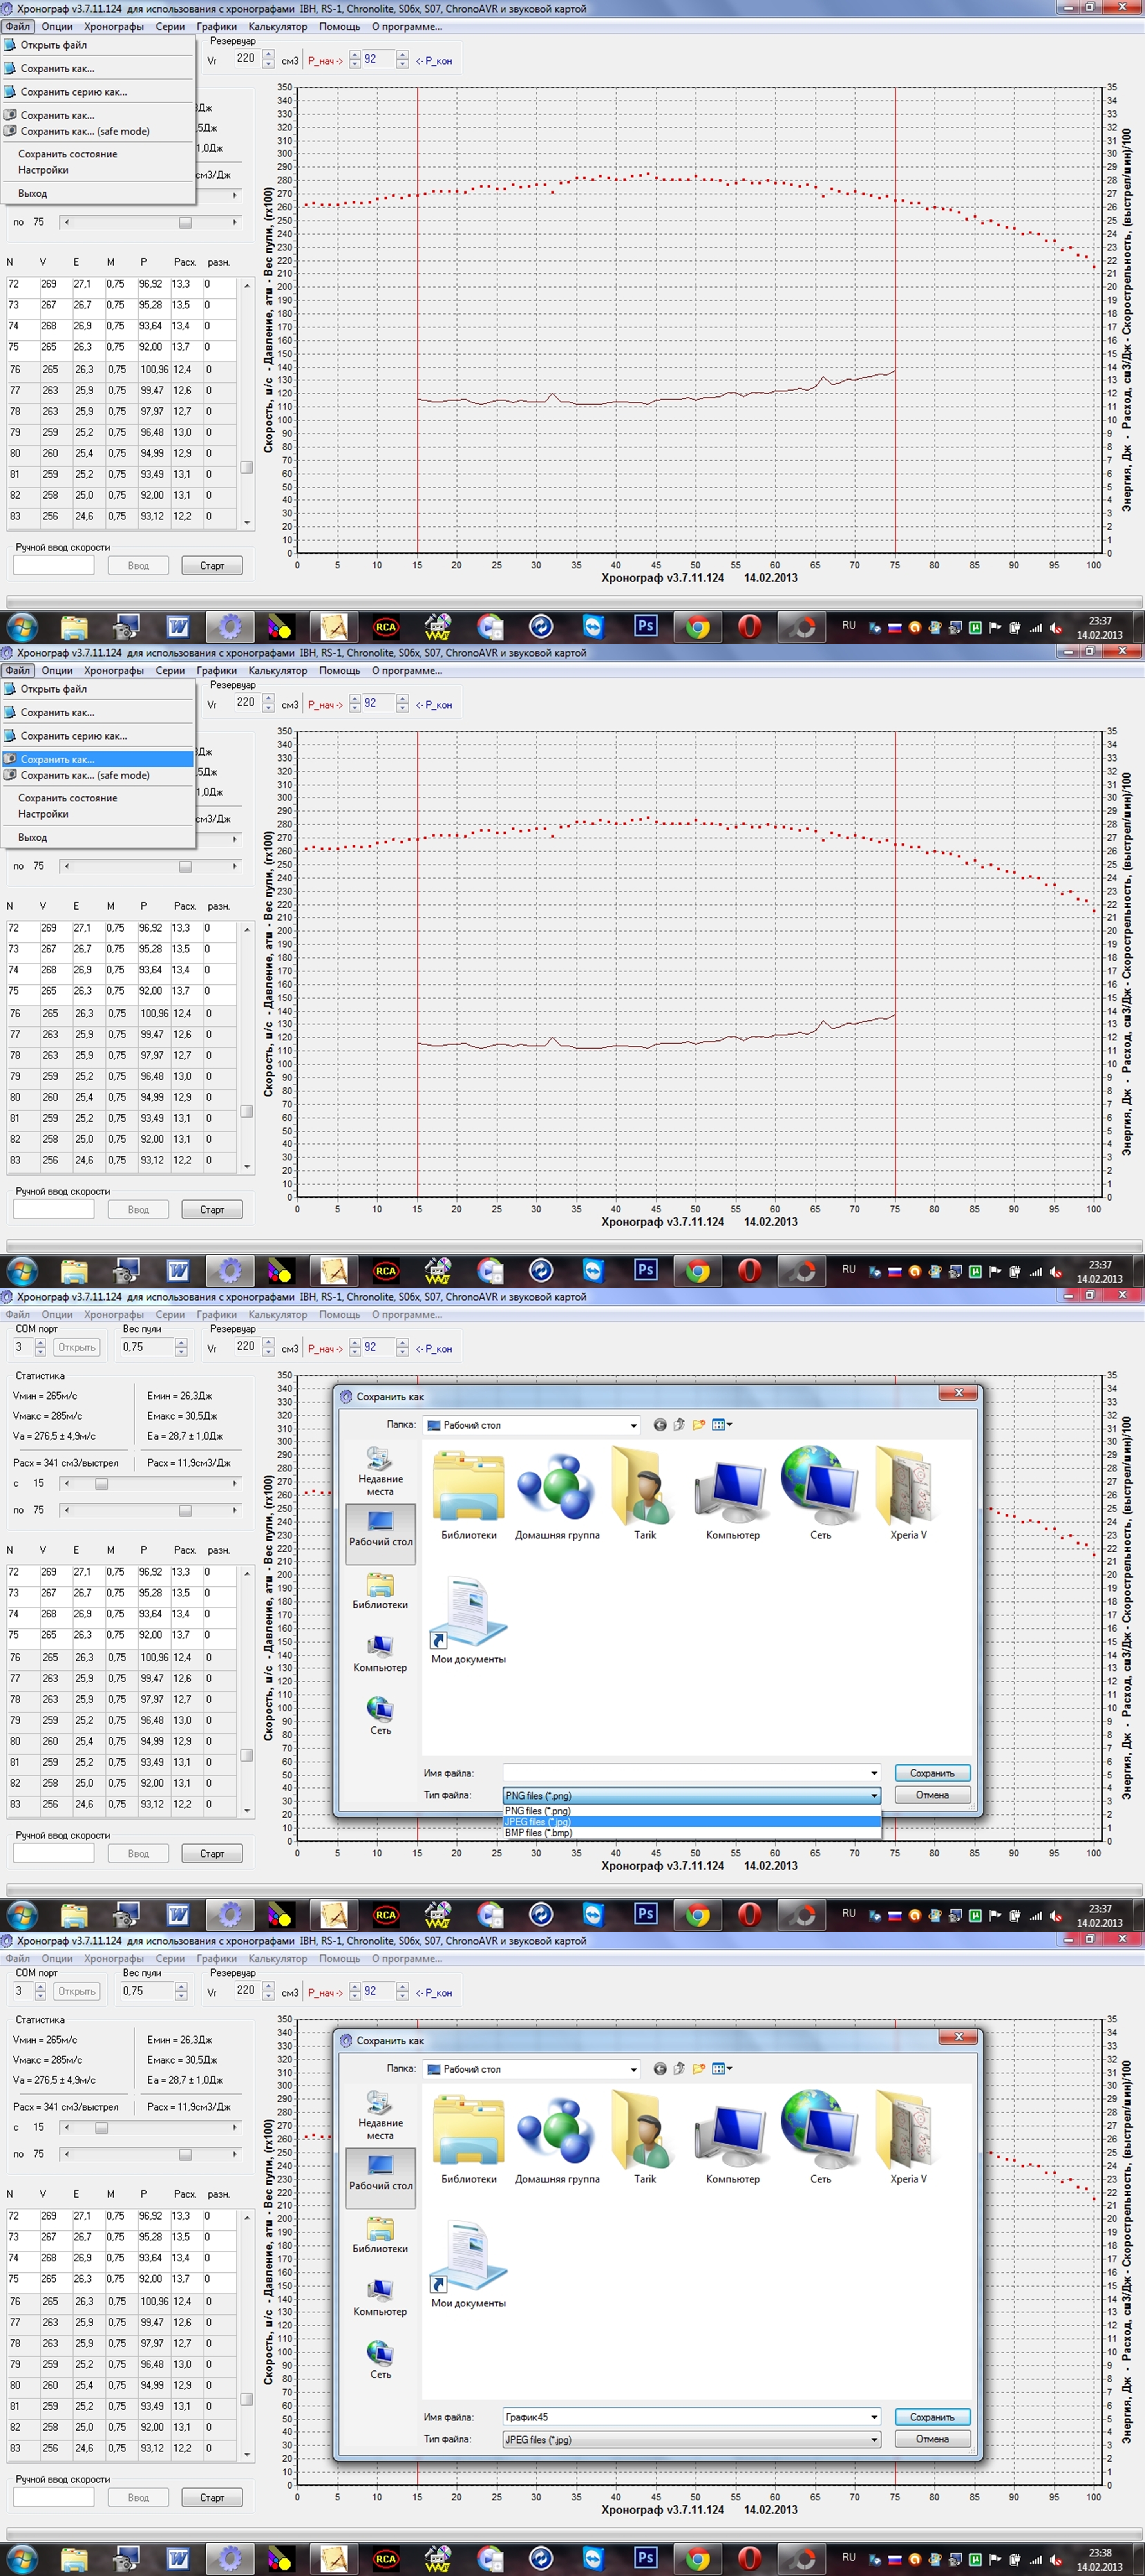Pick Настройки in the Файл menu with no highlighted entry

97,170
